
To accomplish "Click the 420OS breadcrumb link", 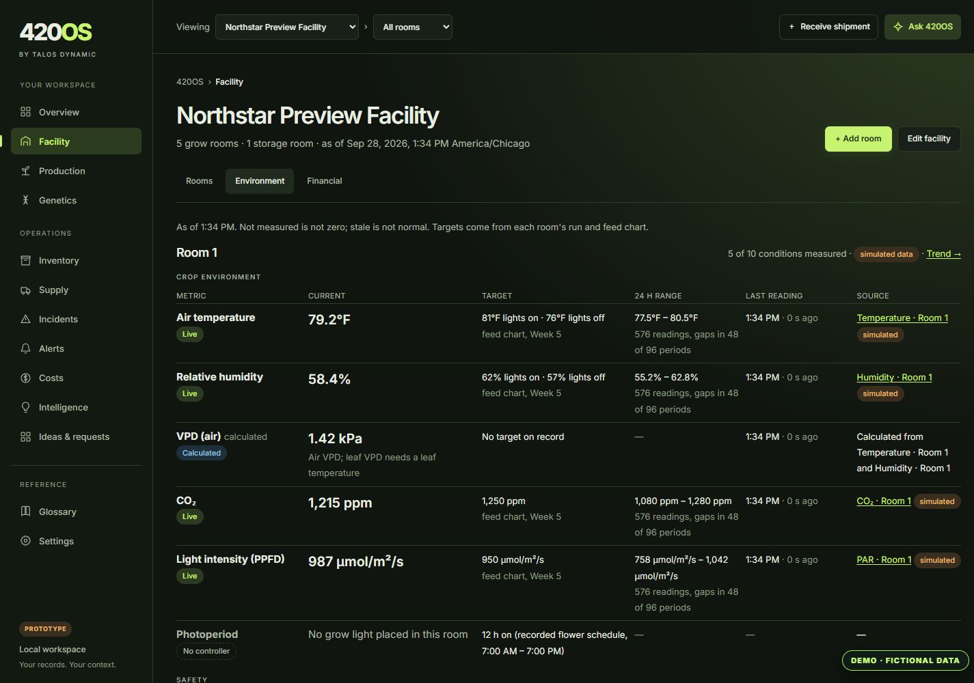I will [x=190, y=82].
